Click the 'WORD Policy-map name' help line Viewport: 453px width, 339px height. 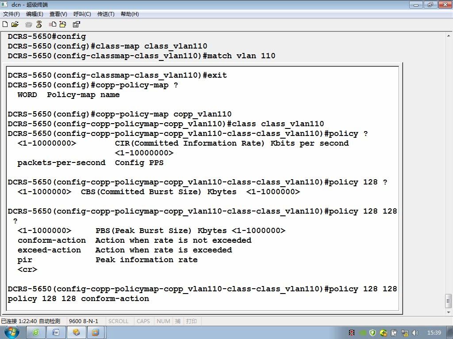click(x=69, y=94)
